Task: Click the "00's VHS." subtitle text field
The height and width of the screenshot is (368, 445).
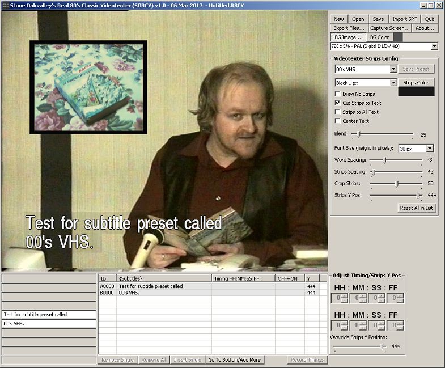Action: coord(48,323)
